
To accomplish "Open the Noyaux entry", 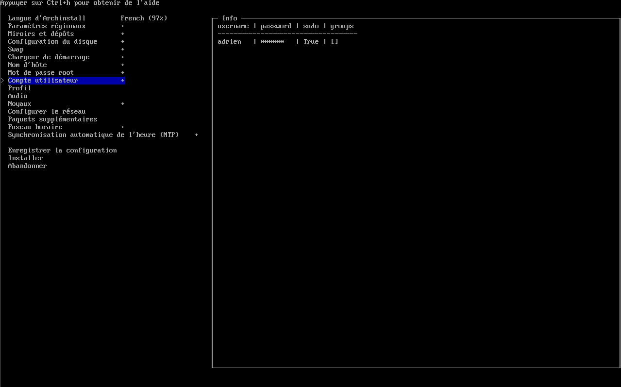I will [19, 103].
